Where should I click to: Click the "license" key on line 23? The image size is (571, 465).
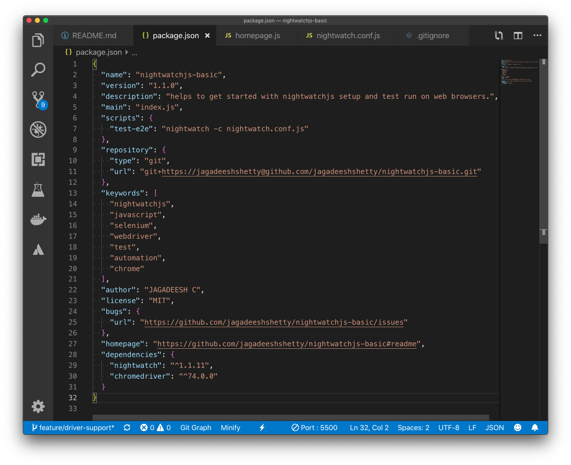click(x=120, y=301)
